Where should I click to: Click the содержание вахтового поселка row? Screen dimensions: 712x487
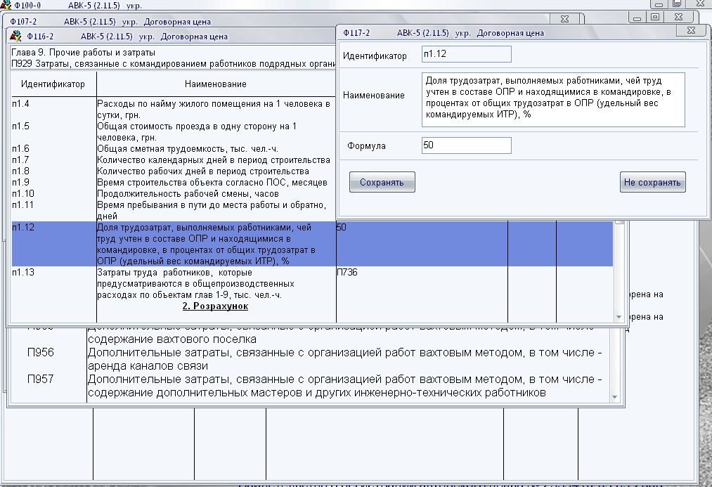point(172,339)
